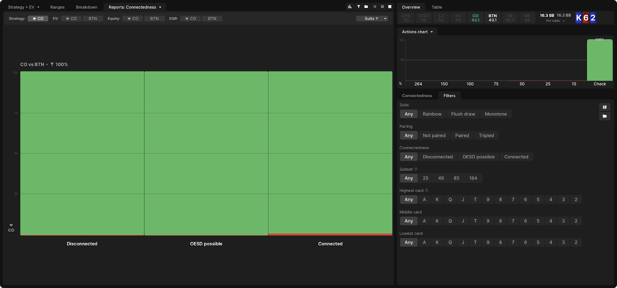Click the funnel filter icon in toolbar
The image size is (617, 288).
pyautogui.click(x=358, y=7)
